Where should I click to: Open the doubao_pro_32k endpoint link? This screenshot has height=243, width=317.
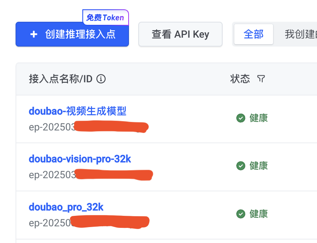(x=66, y=207)
